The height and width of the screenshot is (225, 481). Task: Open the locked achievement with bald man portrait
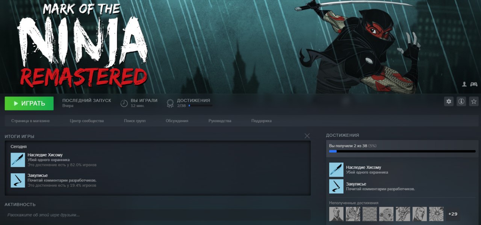[x=336, y=214]
